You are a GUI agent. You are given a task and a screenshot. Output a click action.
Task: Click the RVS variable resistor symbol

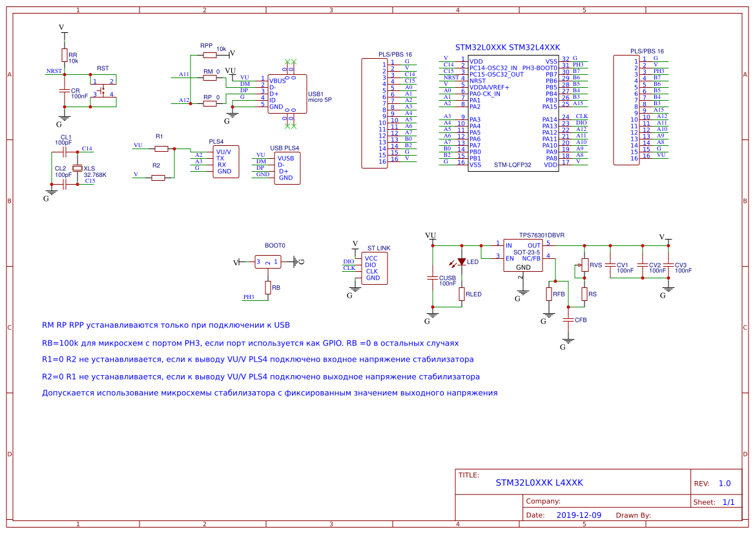click(x=584, y=265)
